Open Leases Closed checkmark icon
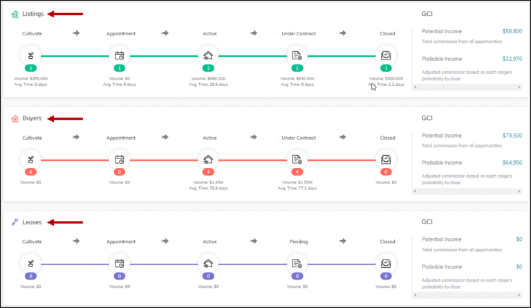The height and width of the screenshot is (308, 531). 386,264
